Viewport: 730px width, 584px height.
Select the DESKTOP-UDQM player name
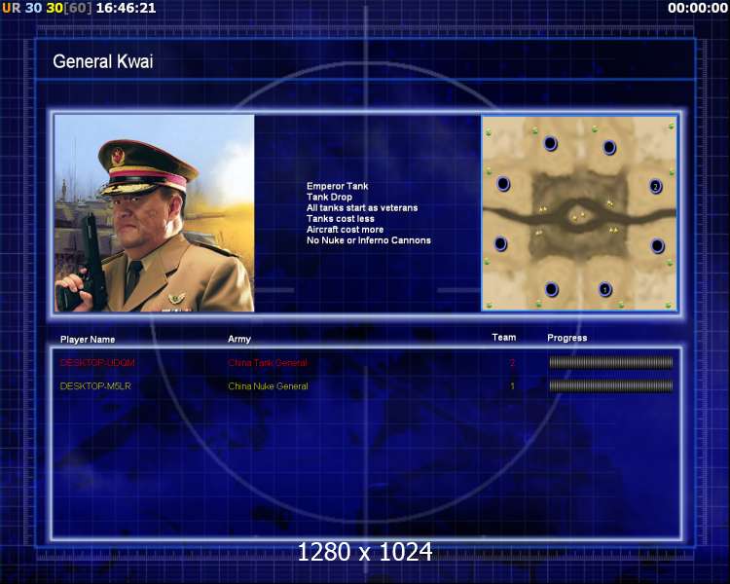97,363
